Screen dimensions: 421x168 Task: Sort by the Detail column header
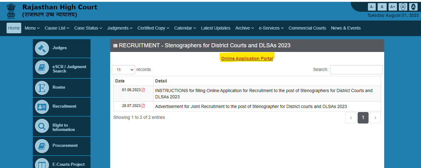pos(267,81)
